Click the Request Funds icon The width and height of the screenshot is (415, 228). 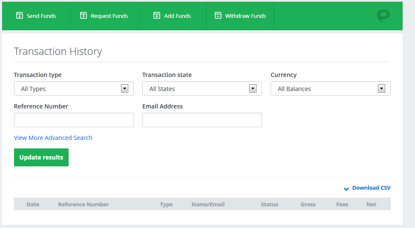pyautogui.click(x=84, y=16)
